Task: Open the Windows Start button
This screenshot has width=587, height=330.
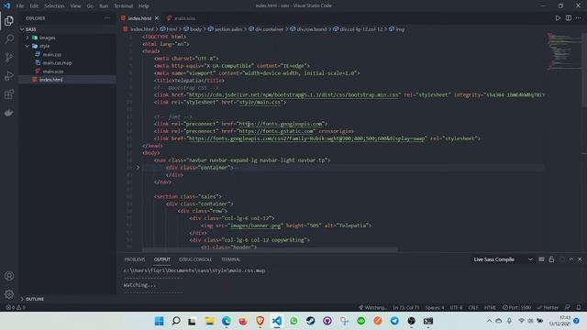Action: click(159, 321)
